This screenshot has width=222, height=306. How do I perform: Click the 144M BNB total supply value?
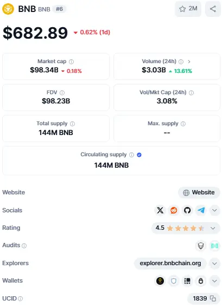click(x=56, y=133)
